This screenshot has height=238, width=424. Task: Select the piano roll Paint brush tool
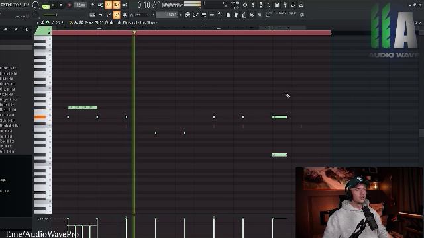coord(76,23)
